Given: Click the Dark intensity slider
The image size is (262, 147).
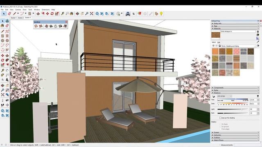Looking at the screenshot, I should tap(233, 113).
